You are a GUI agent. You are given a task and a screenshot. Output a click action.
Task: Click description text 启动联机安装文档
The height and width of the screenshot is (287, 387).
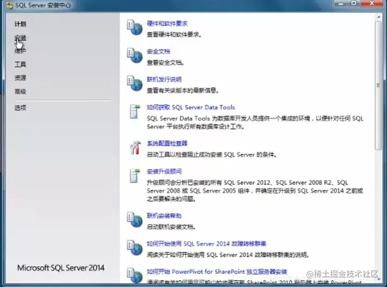tap(171, 227)
